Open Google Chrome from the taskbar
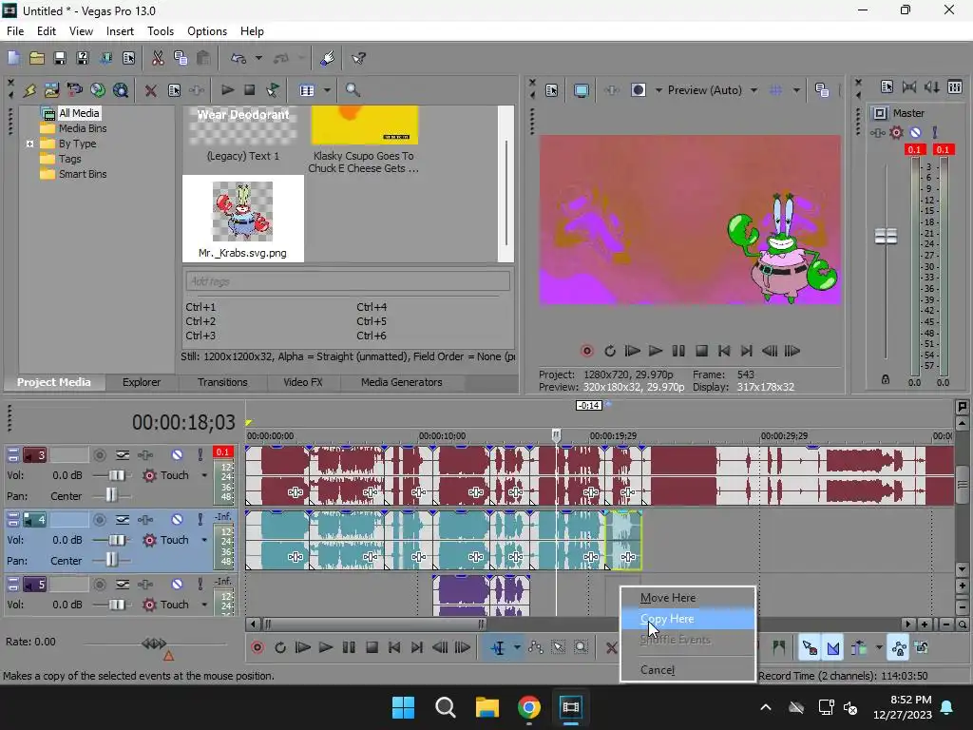973x730 pixels. pyautogui.click(x=528, y=707)
